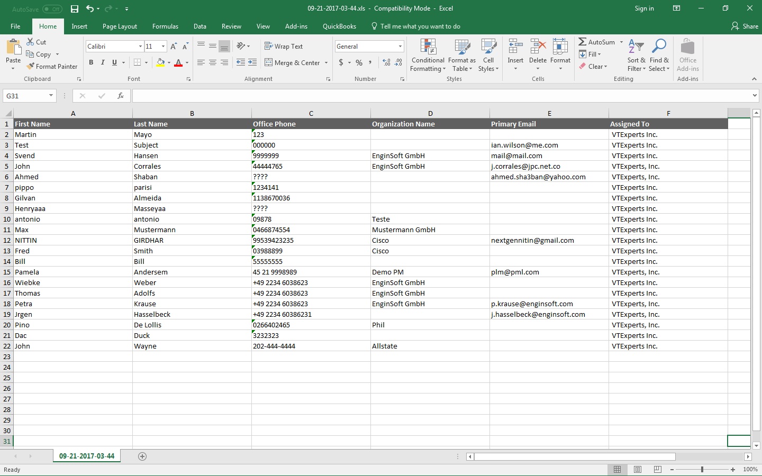
Task: Open Cell Styles gallery
Action: click(x=488, y=55)
